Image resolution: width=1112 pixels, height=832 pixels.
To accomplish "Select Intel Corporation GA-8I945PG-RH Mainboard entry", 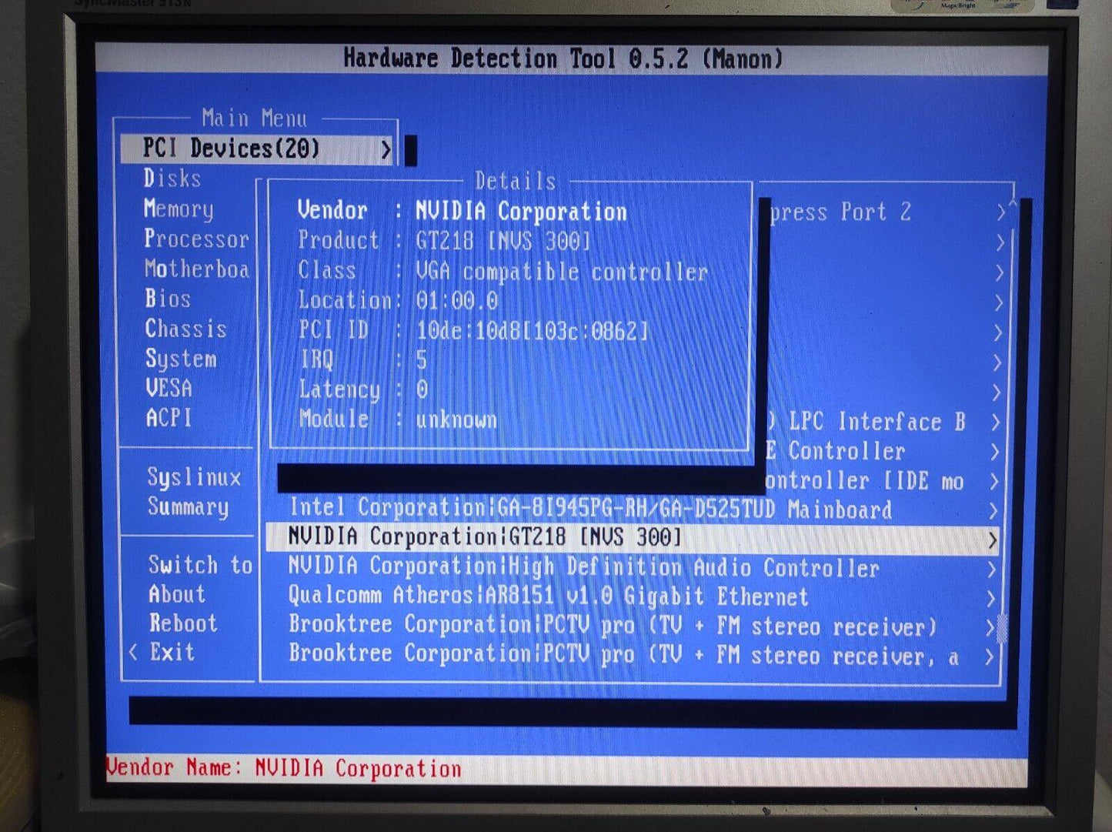I will pyautogui.click(x=589, y=509).
